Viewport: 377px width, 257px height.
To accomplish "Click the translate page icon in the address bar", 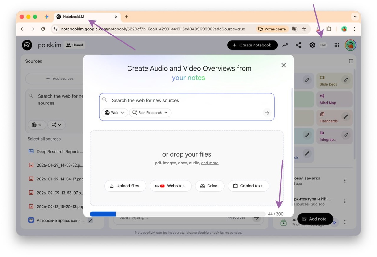I will coord(295,29).
